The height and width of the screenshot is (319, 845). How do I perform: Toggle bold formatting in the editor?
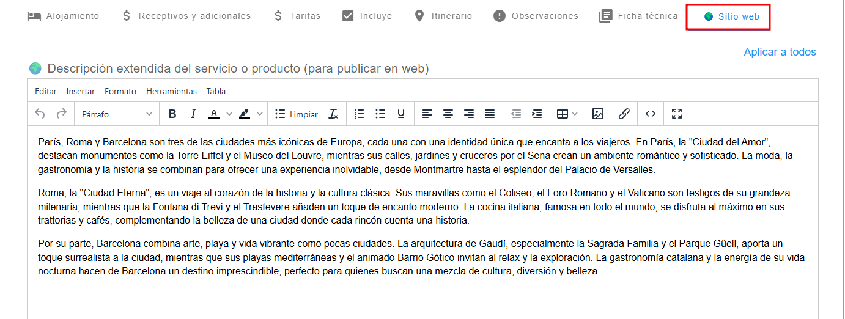click(172, 114)
